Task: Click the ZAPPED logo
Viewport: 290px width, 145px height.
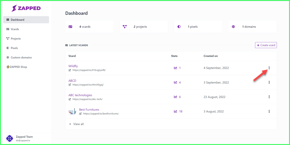Action: point(26,8)
